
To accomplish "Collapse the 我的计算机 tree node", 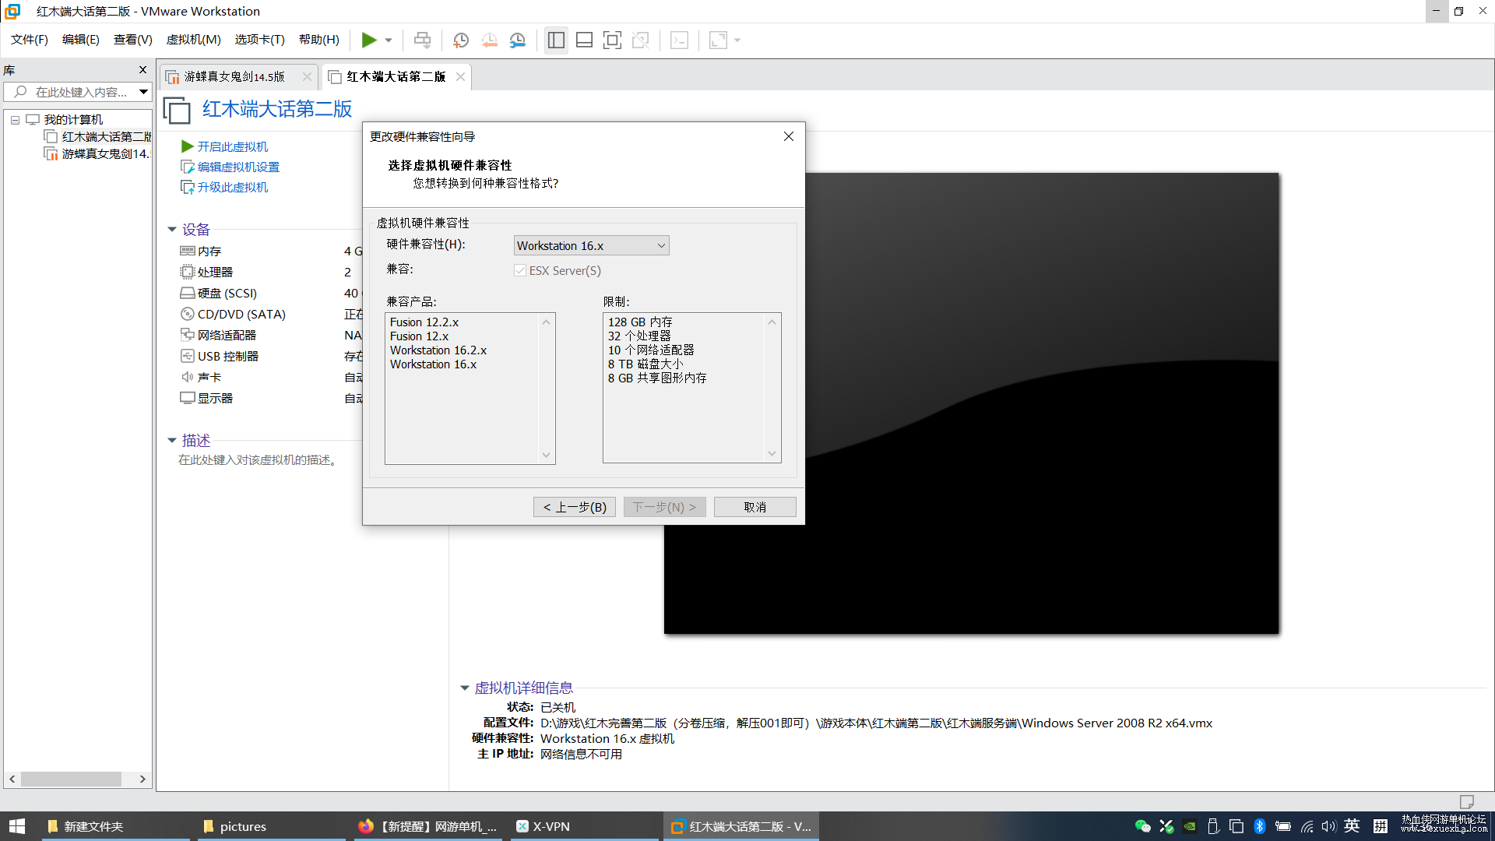I will 15,120.
